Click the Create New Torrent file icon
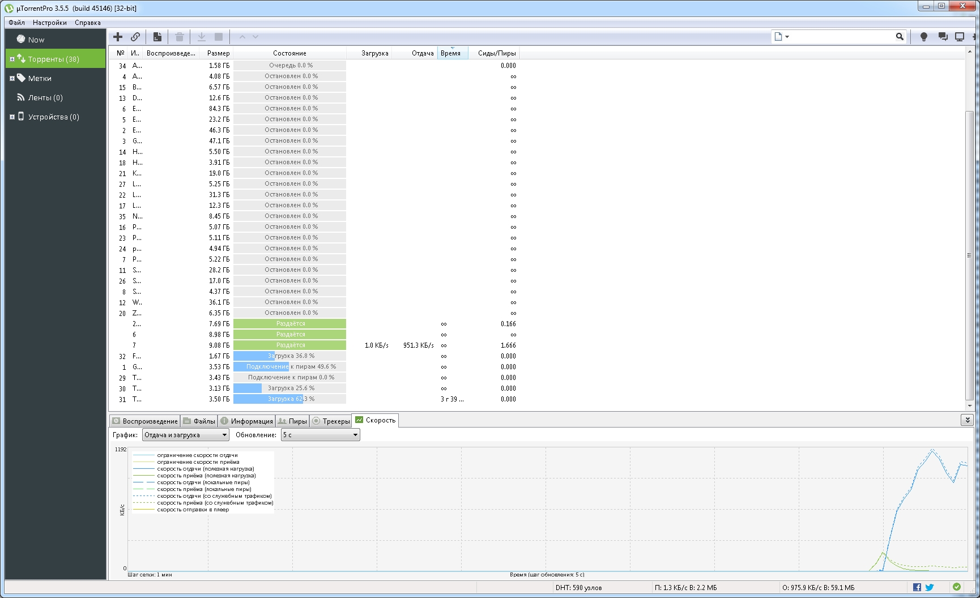The width and height of the screenshot is (980, 598). click(x=157, y=37)
